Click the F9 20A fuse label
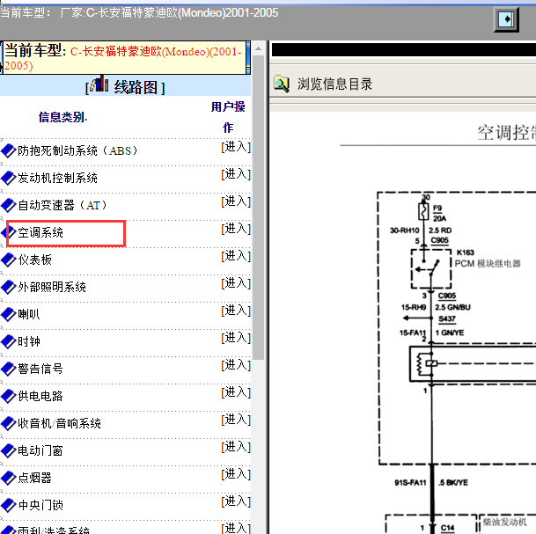 point(439,213)
